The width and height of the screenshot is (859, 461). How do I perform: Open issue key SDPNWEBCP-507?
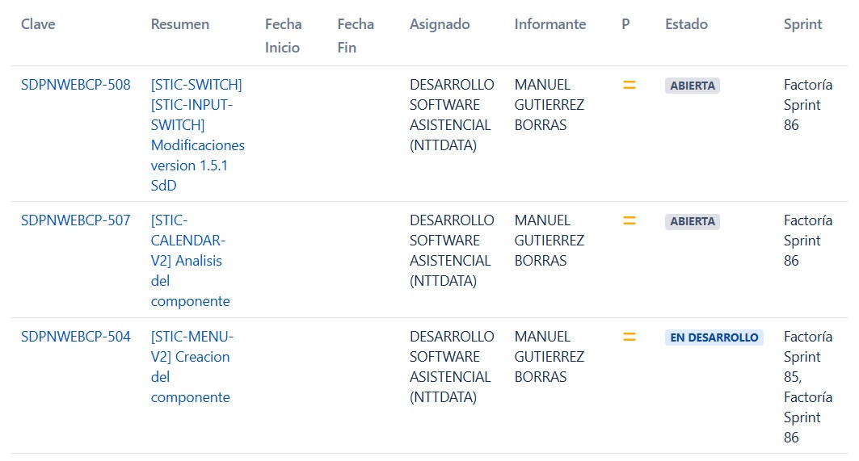pyautogui.click(x=76, y=220)
